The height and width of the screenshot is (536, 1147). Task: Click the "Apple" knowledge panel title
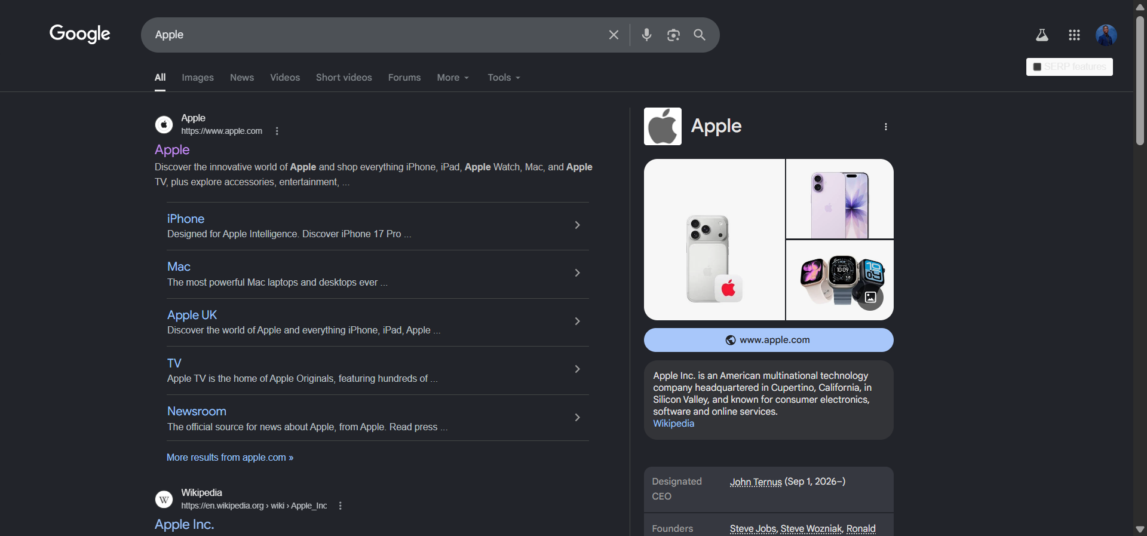(716, 126)
